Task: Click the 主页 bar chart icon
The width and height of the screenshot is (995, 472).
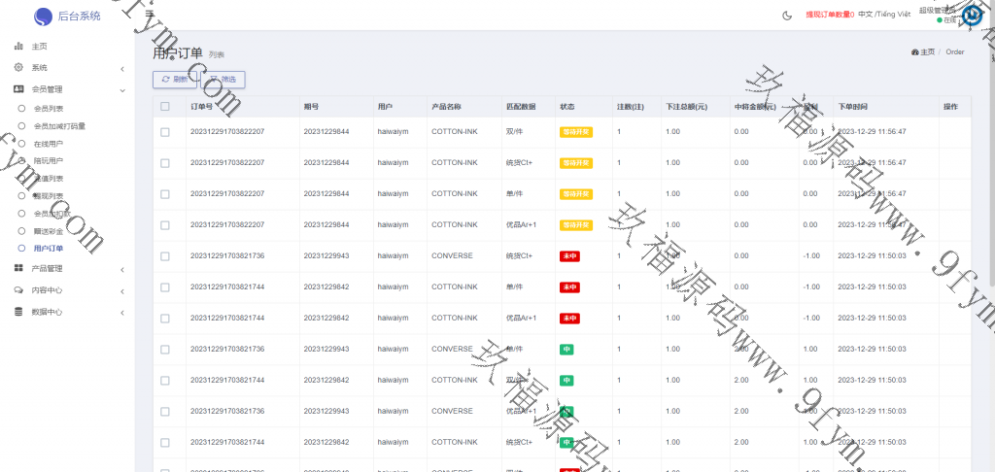Action: pos(18,46)
